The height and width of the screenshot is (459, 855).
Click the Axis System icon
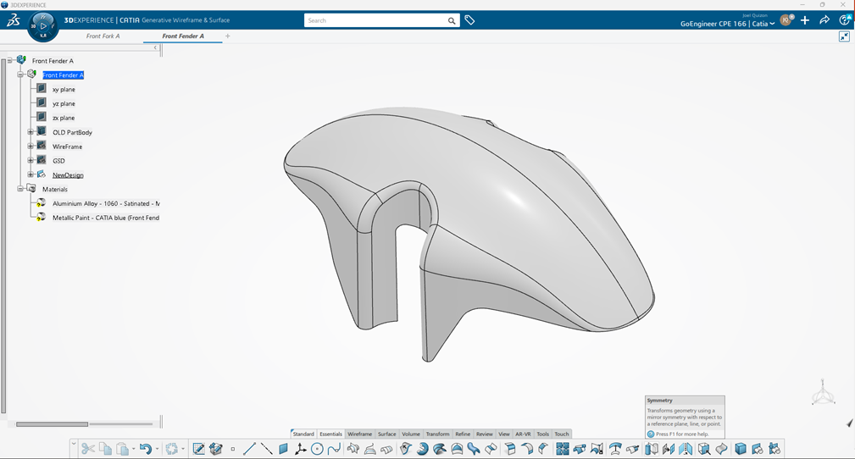pyautogui.click(x=300, y=449)
